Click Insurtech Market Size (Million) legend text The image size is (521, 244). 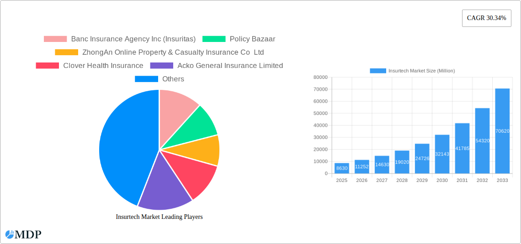point(422,71)
